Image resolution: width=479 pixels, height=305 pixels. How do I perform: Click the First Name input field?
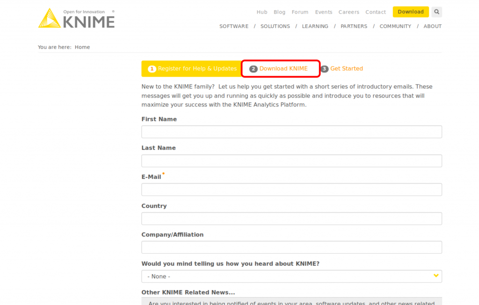pos(291,132)
